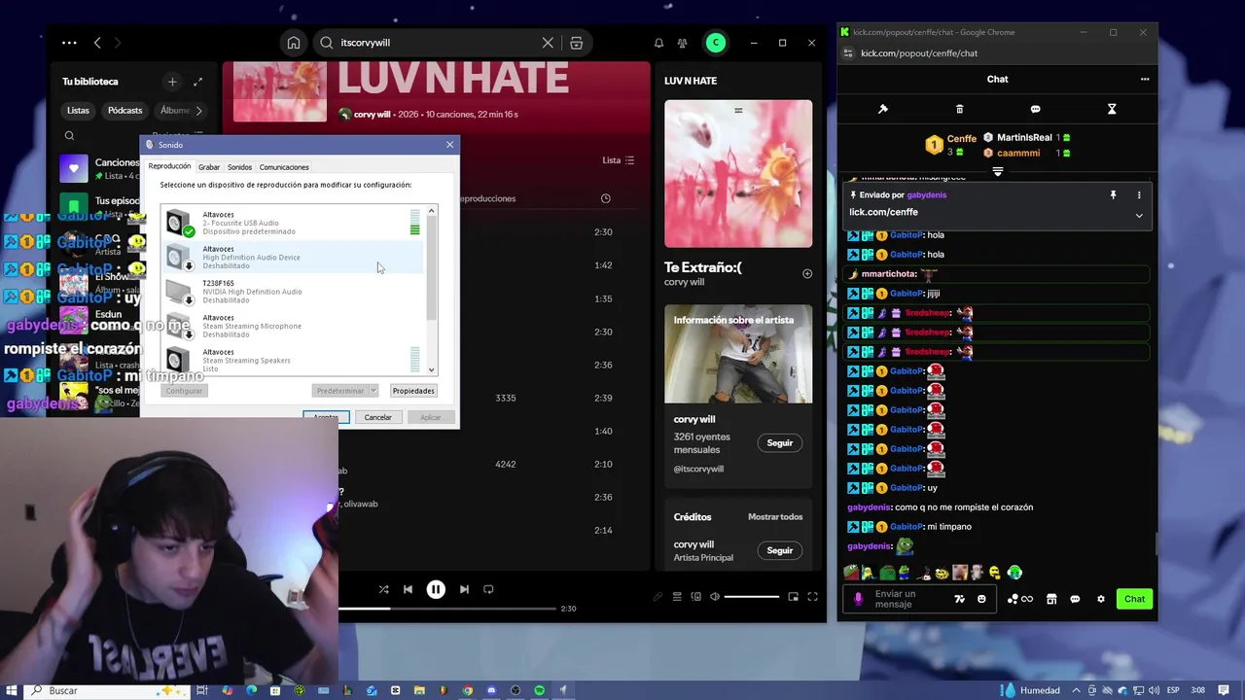The height and width of the screenshot is (700, 1245).
Task: Pause the current song
Action: coord(436,589)
